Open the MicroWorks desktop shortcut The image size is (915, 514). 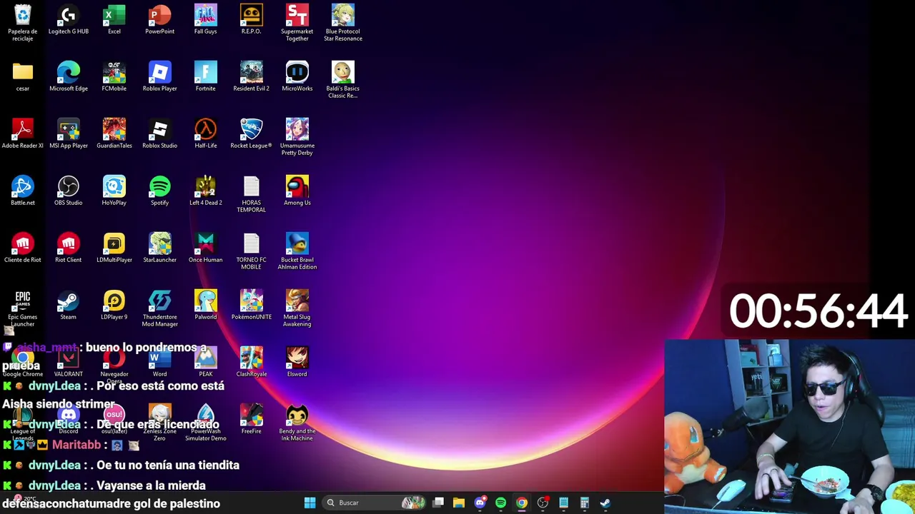click(297, 76)
